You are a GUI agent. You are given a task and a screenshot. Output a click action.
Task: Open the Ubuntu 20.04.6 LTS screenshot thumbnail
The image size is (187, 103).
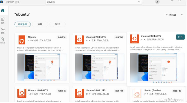click(x=157, y=68)
